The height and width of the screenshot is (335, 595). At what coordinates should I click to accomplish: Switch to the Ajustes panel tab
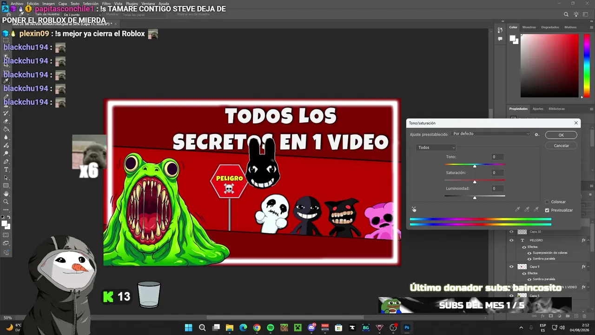point(537,109)
